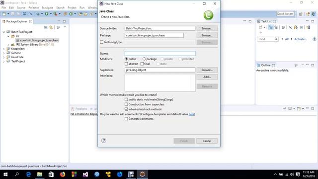Screen dimensions: 318x179
Task: Open the Source menu
Action: pos(21,7)
